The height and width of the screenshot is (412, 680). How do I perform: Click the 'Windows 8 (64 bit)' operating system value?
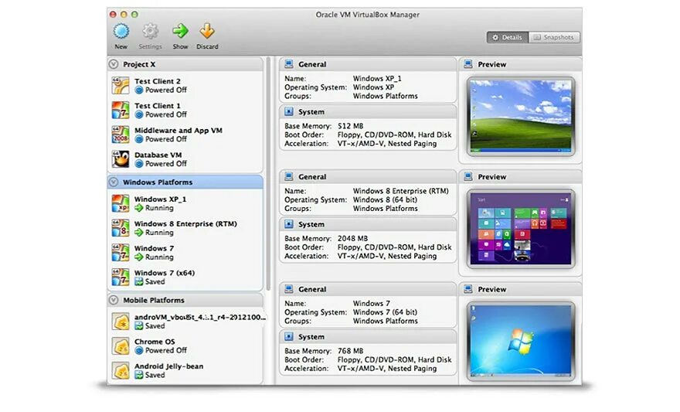[x=385, y=200]
